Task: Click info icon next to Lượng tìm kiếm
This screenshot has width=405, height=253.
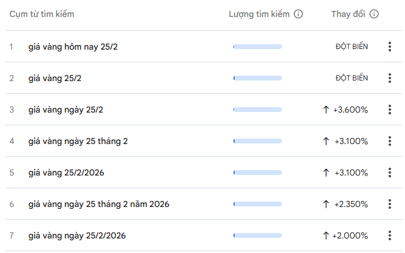Action: click(298, 14)
